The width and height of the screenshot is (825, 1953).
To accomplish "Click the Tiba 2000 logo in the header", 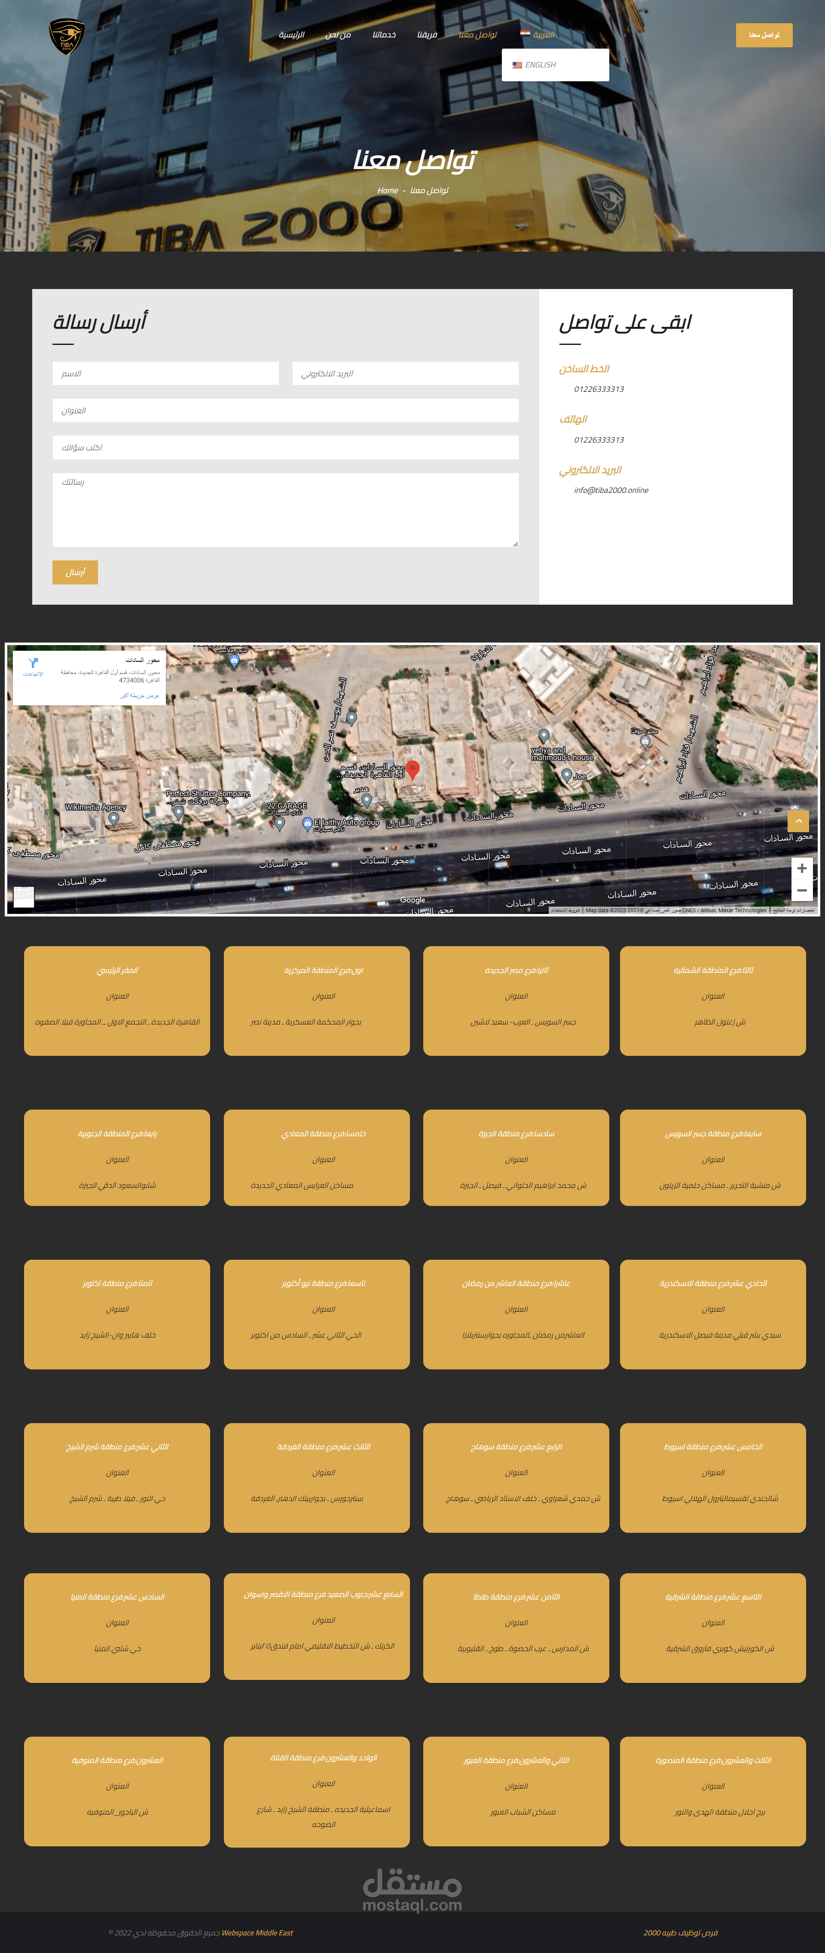I will 67,37.
